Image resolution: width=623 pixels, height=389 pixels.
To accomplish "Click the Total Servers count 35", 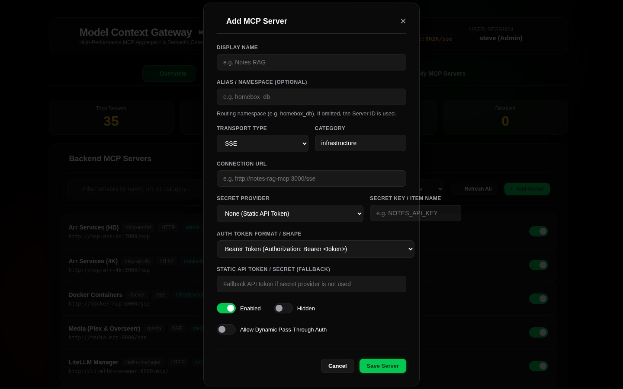I will (111, 121).
